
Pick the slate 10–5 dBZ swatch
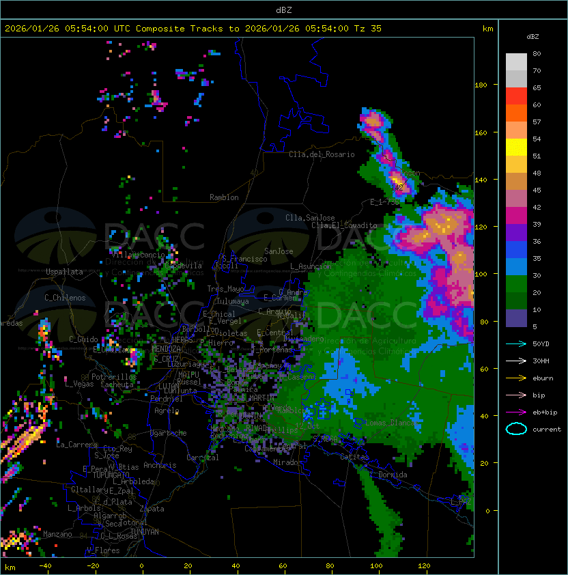click(516, 318)
